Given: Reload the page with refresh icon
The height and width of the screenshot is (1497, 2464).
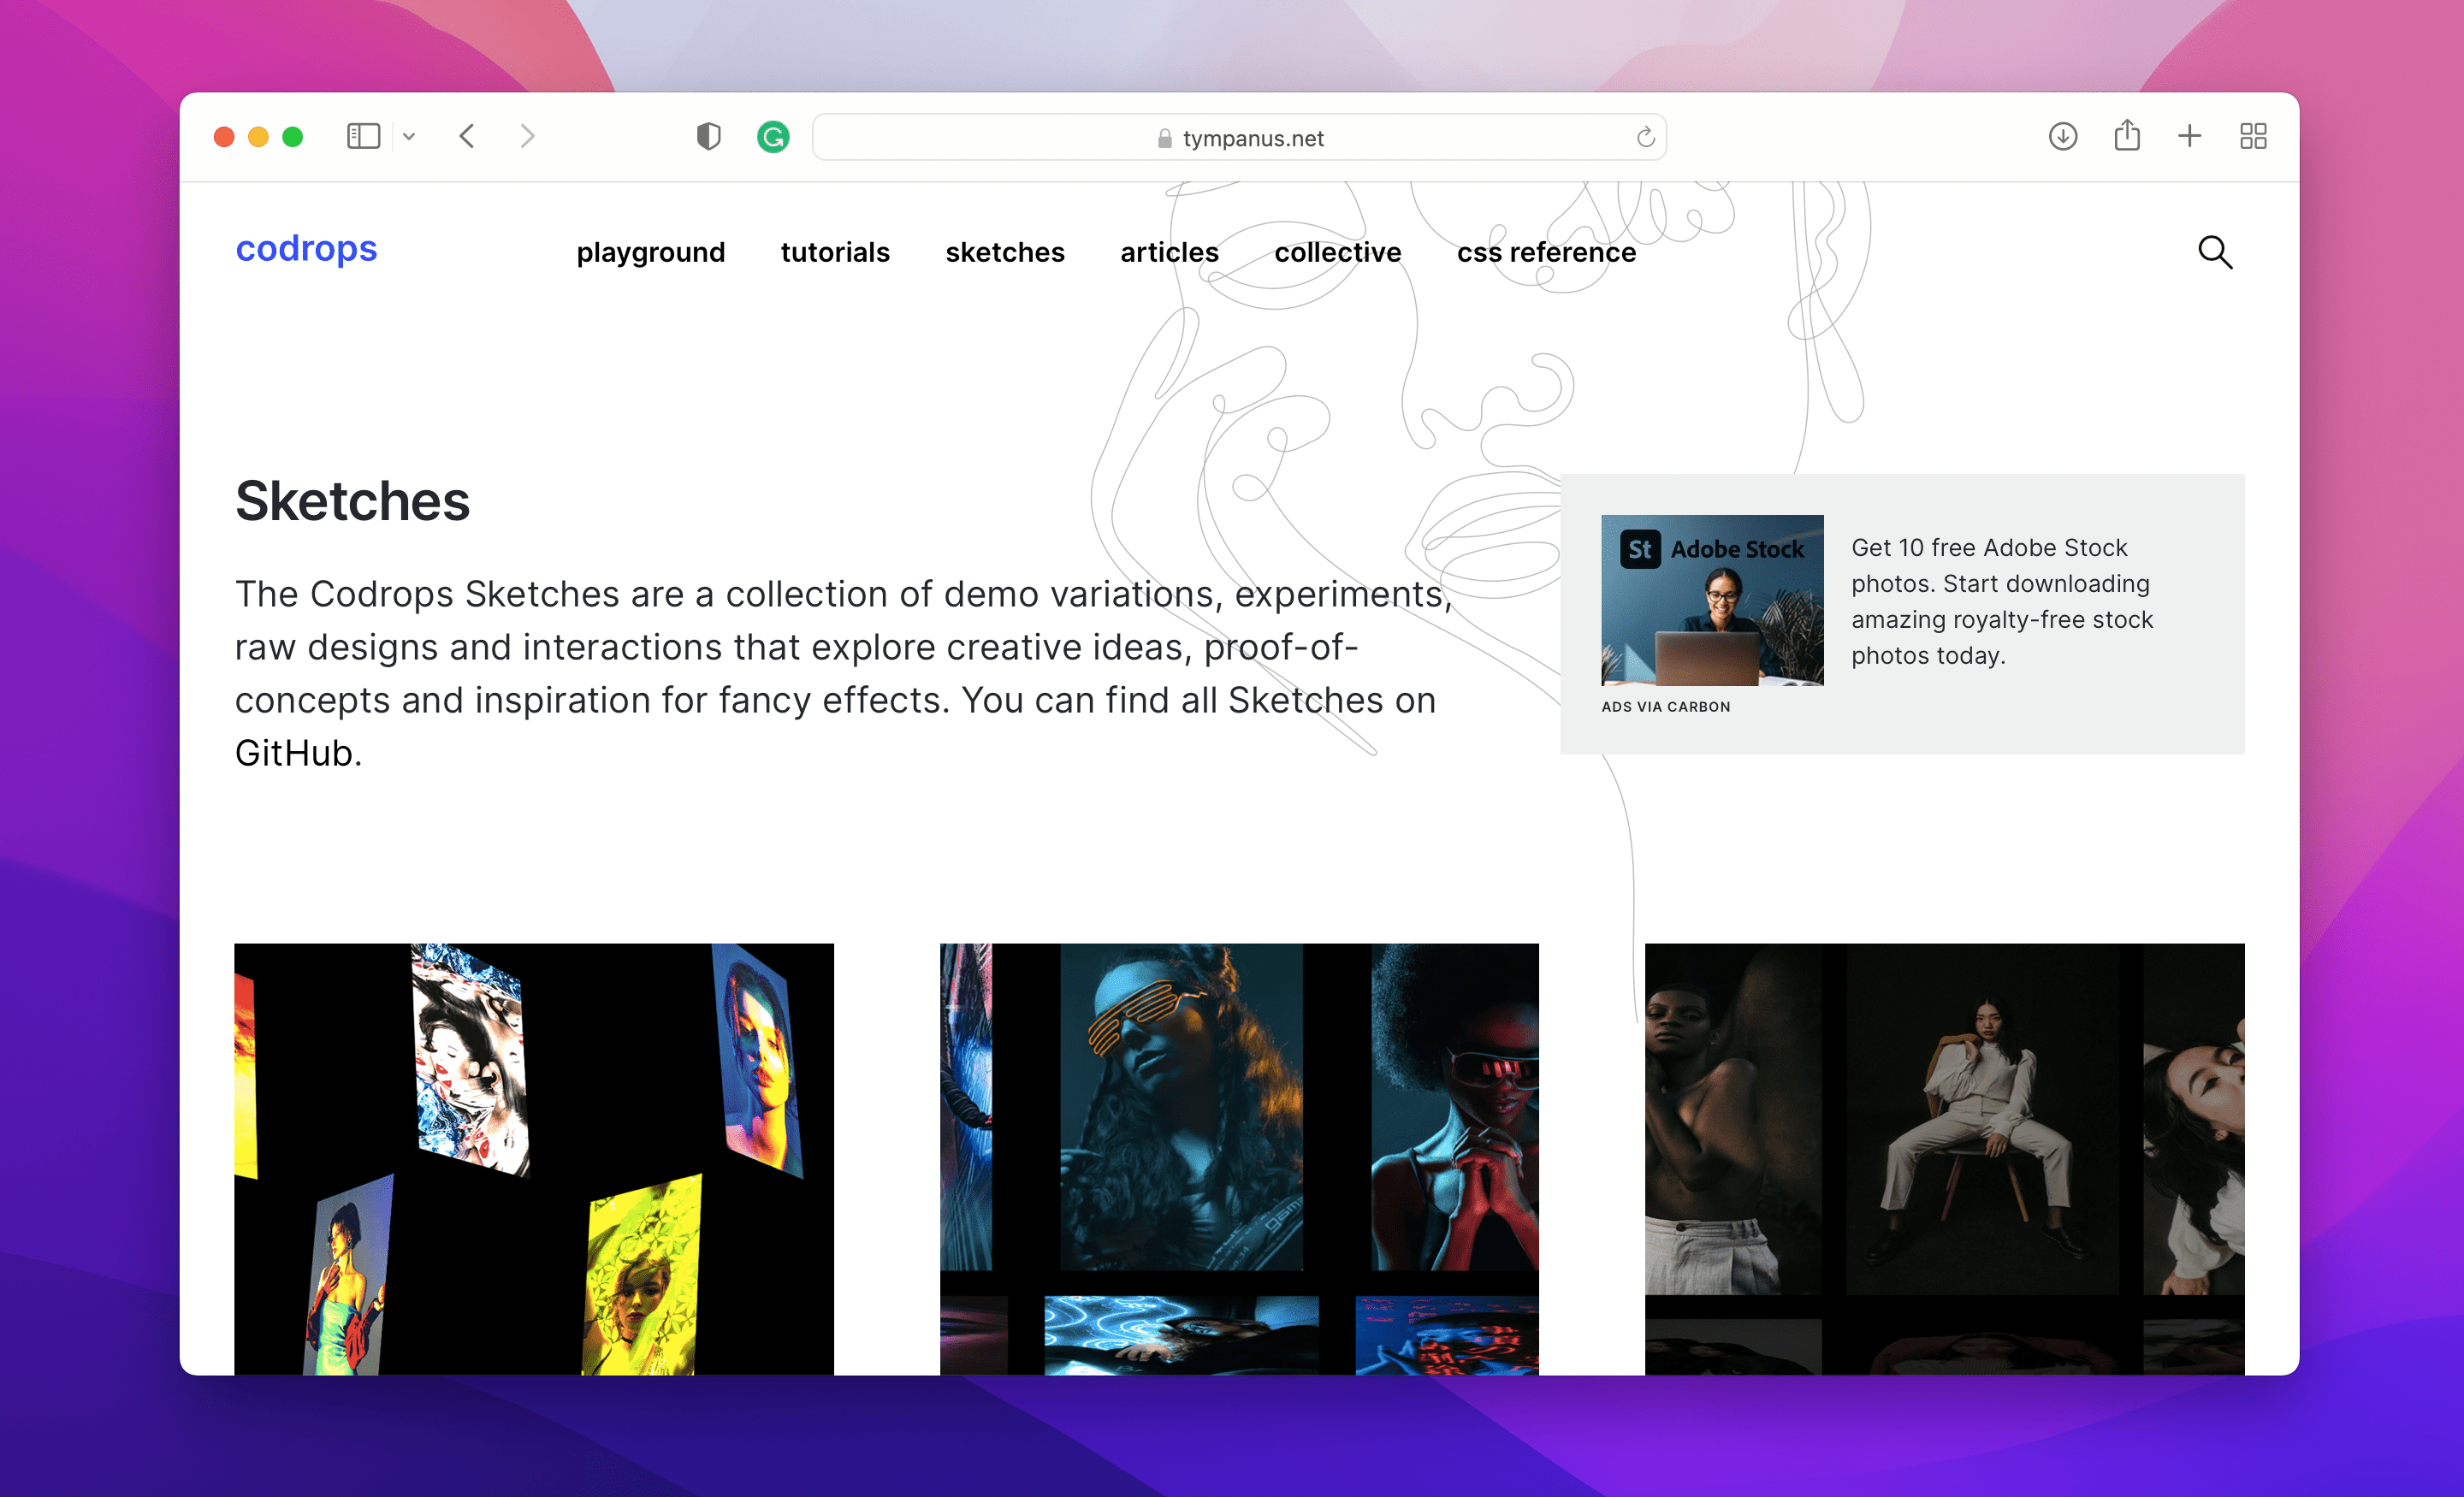Looking at the screenshot, I should pyautogui.click(x=1645, y=137).
